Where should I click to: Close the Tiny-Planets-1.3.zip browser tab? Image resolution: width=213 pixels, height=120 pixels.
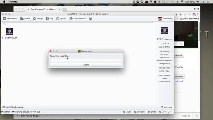click(59, 9)
